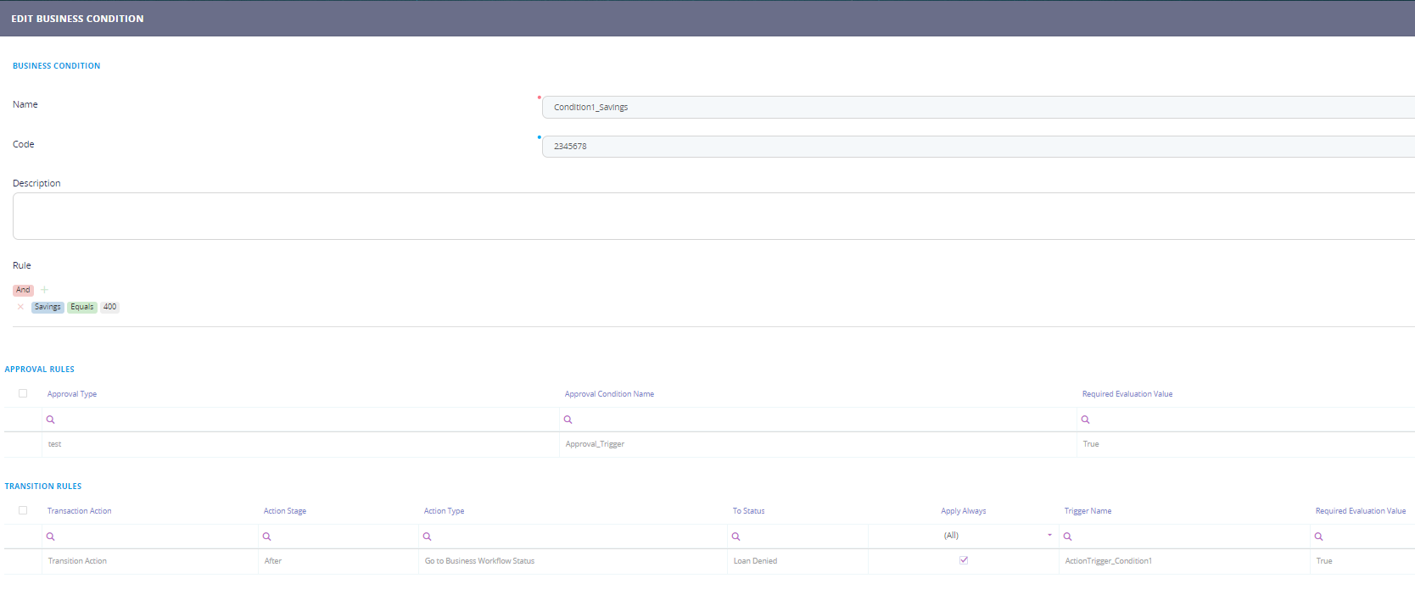Sort by Required Evaluation Value in Approval Rules
Viewport: 1415px width, 595px height.
coord(1127,394)
